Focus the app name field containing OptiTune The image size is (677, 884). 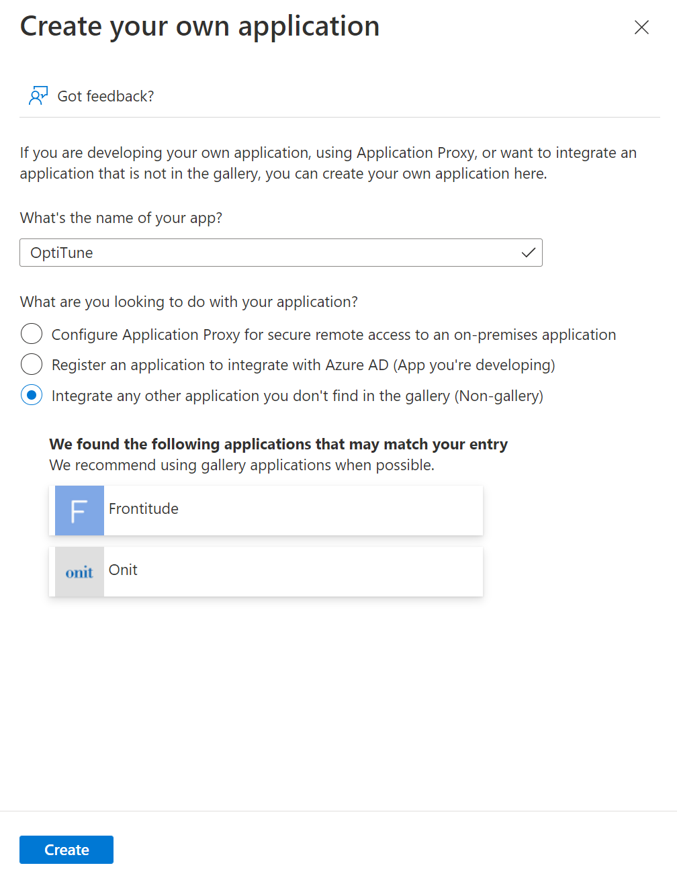[281, 253]
